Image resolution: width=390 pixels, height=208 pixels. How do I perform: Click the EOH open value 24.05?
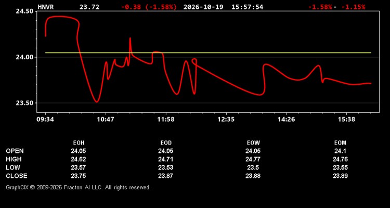pos(79,151)
